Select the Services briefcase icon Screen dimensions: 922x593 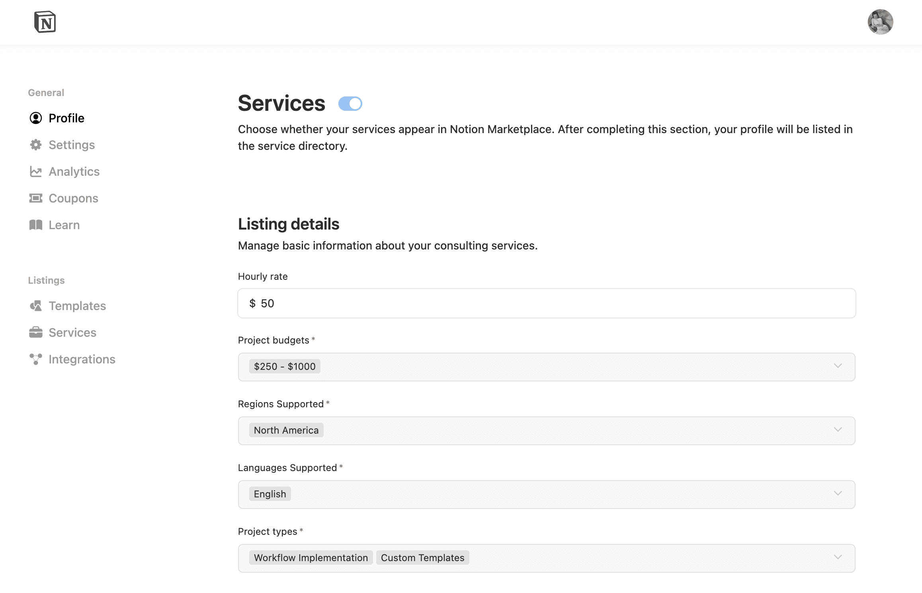point(36,332)
